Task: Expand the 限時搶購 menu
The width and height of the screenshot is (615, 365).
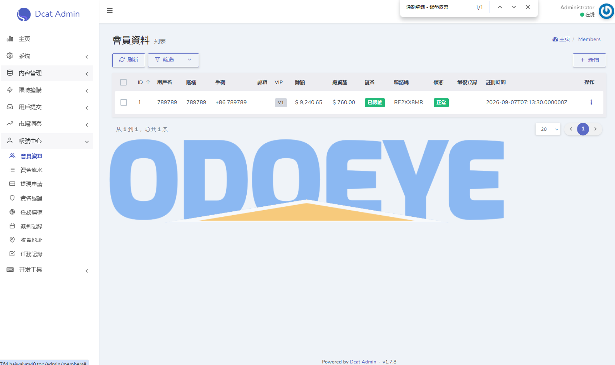Action: [47, 90]
